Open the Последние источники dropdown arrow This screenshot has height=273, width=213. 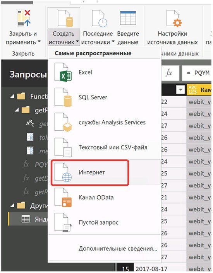pyautogui.click(x=113, y=42)
